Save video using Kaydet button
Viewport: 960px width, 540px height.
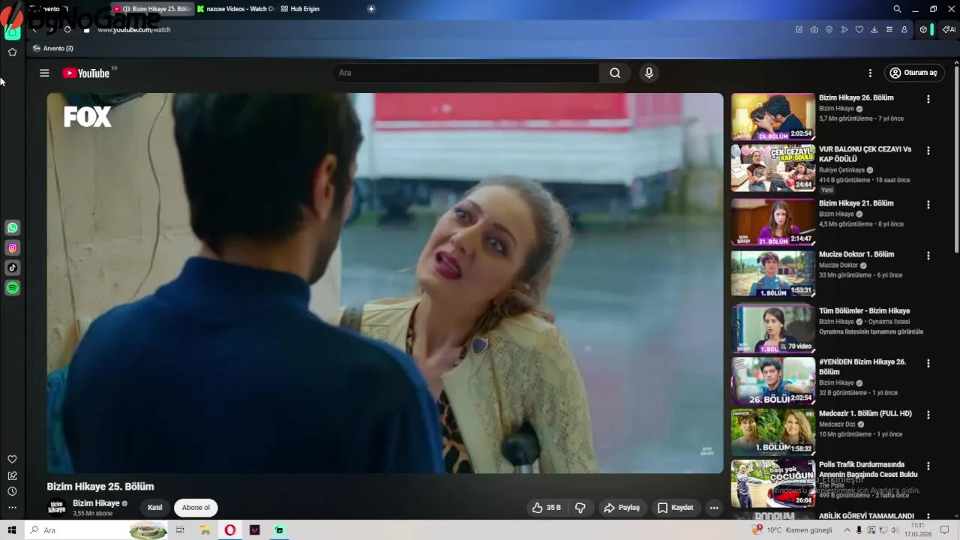676,508
